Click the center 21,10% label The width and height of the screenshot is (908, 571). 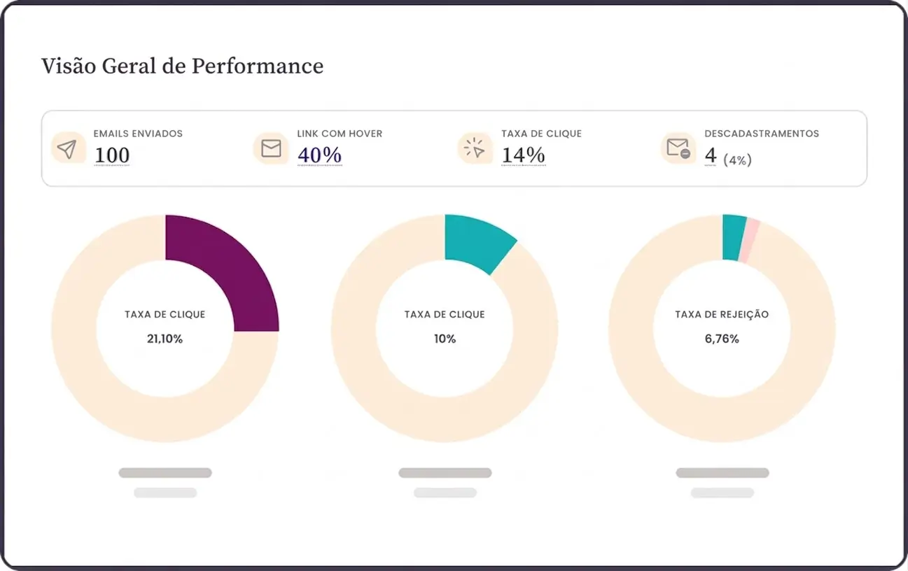(x=165, y=338)
